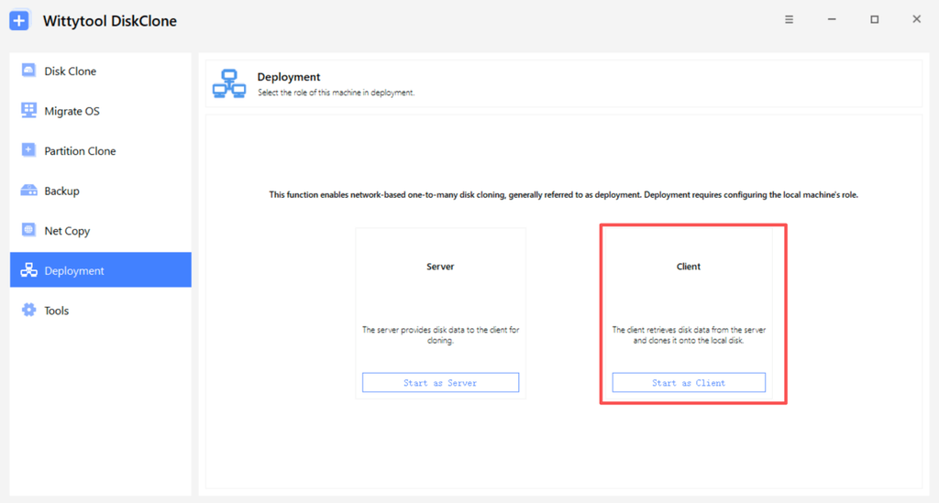Open Net Copy page
Viewport: 939px width, 503px height.
click(x=101, y=231)
